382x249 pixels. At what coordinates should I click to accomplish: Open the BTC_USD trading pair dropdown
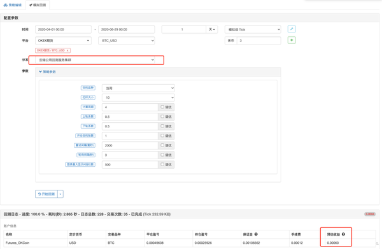click(127, 41)
